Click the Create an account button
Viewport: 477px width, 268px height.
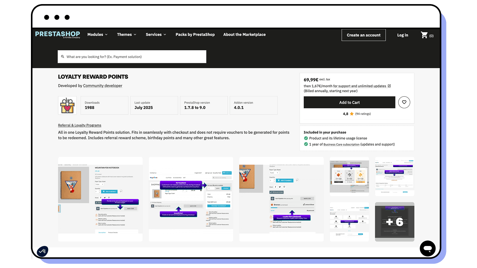pos(363,35)
